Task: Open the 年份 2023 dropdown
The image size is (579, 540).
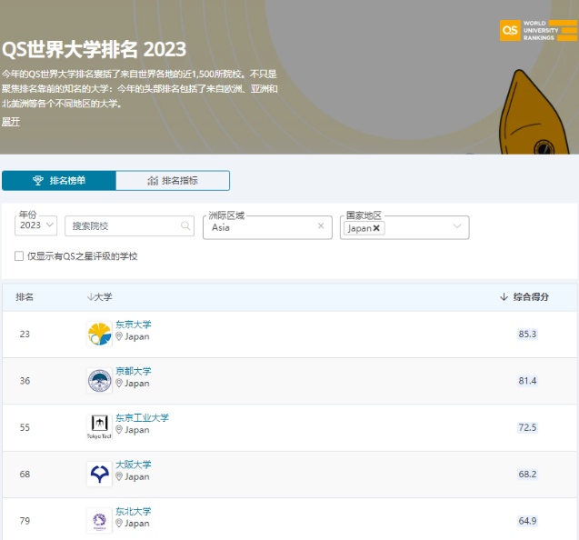Action: coord(35,225)
